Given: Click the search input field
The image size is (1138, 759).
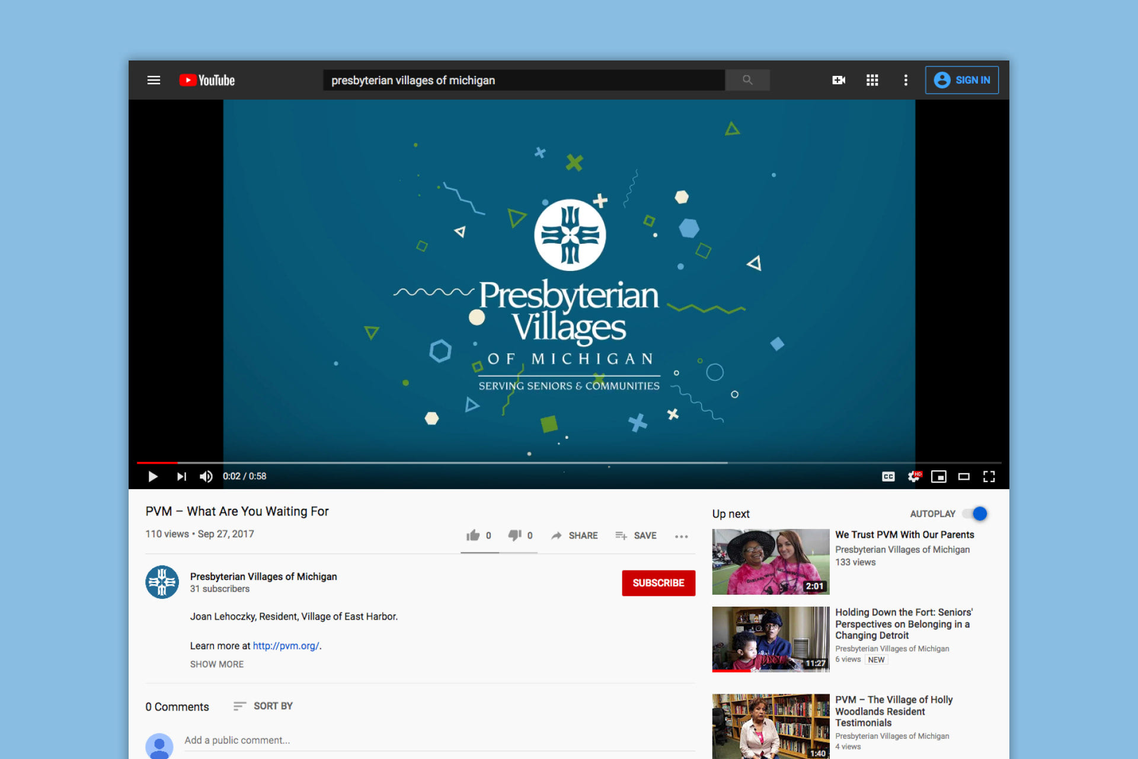Looking at the screenshot, I should tap(524, 80).
